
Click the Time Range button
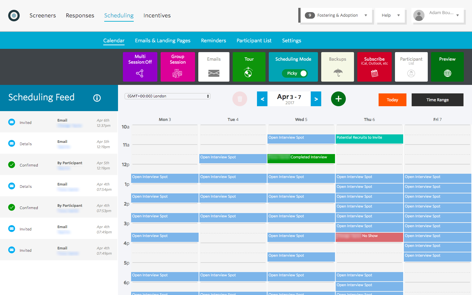(437, 100)
